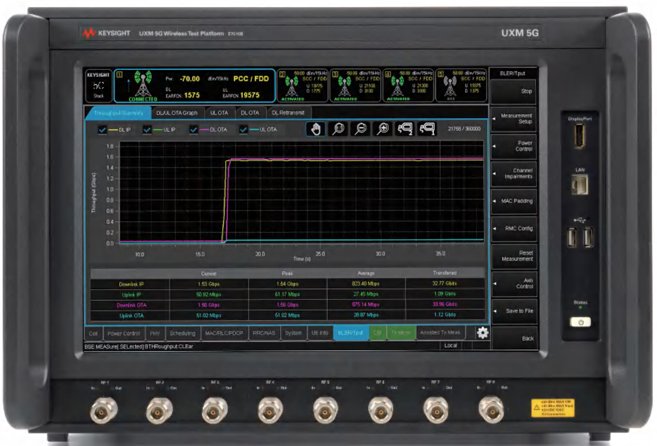Click the 21758 / 360000 counter
657x446 pixels.
pyautogui.click(x=464, y=129)
